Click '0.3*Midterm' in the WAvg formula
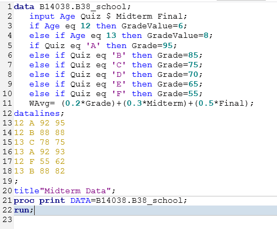Viewport: 277px width, 229px height. coord(155,104)
